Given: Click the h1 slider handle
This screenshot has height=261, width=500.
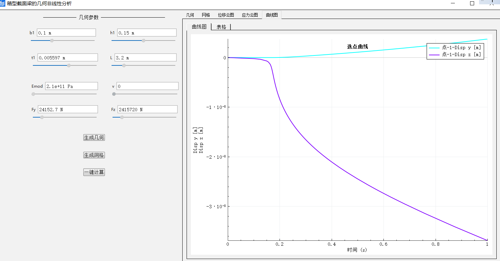Looking at the screenshot, I should click(143, 41).
